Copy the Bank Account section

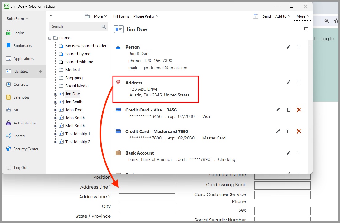[x=299, y=153]
